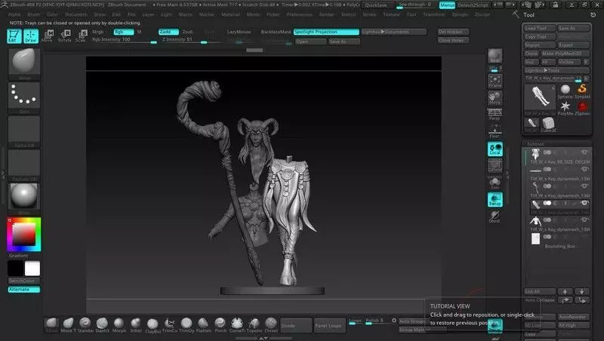
Task: Toggle the Transp transparency icon
Action: coord(495,199)
